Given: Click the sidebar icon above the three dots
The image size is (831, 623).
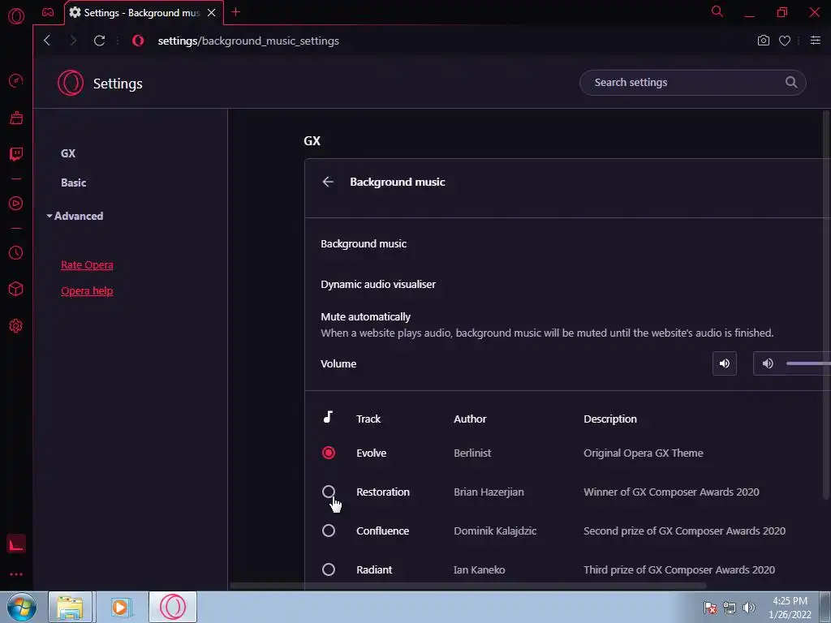Looking at the screenshot, I should click(16, 544).
